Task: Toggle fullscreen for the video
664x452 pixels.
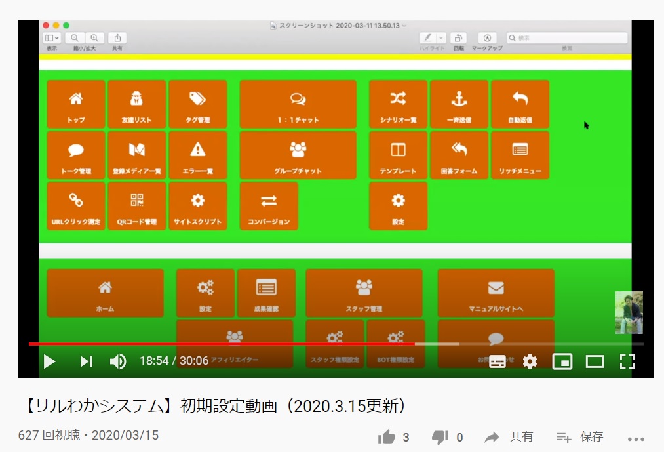Action: coord(627,361)
